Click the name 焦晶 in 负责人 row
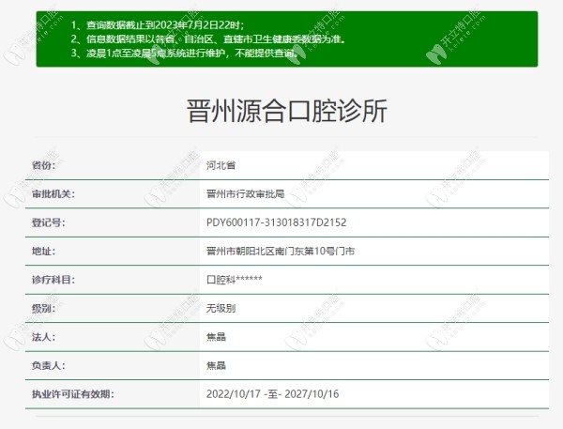Screen dimensions: 563x429 click(x=216, y=366)
